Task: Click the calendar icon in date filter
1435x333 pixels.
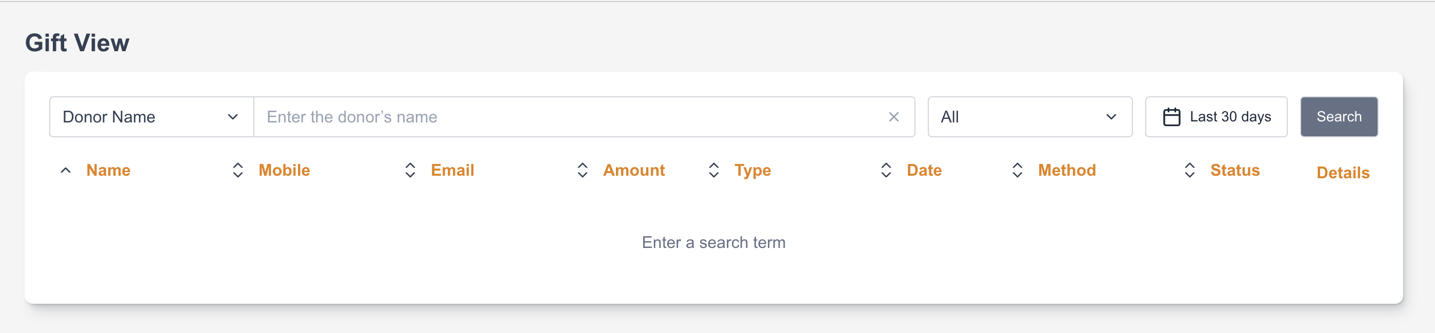Action: pos(1171,117)
